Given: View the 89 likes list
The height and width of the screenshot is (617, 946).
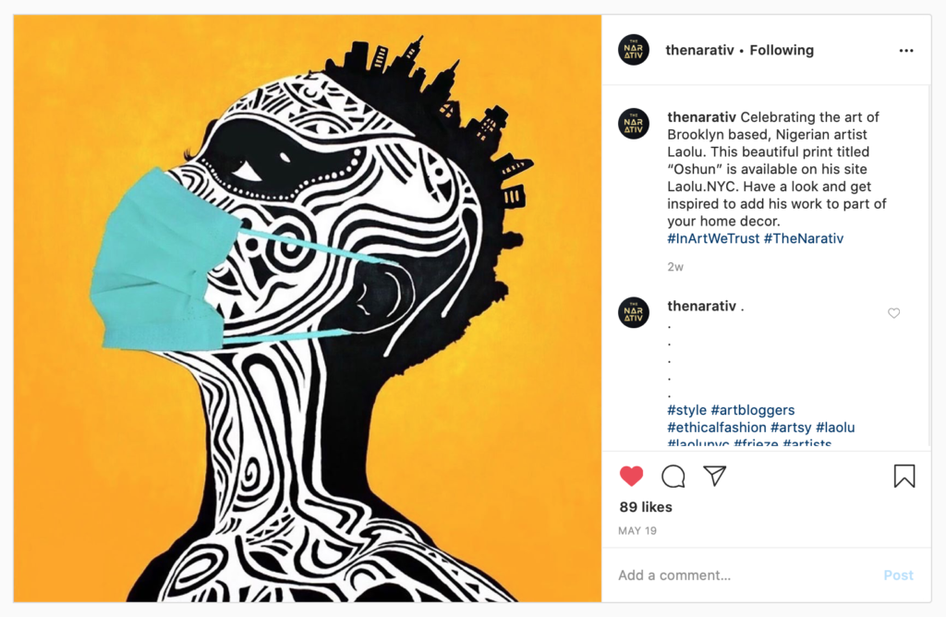Looking at the screenshot, I should click(646, 507).
